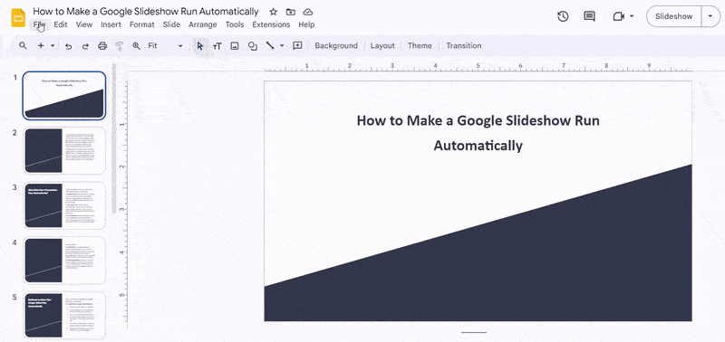Insert a shape
The height and width of the screenshot is (342, 725).
pos(253,46)
